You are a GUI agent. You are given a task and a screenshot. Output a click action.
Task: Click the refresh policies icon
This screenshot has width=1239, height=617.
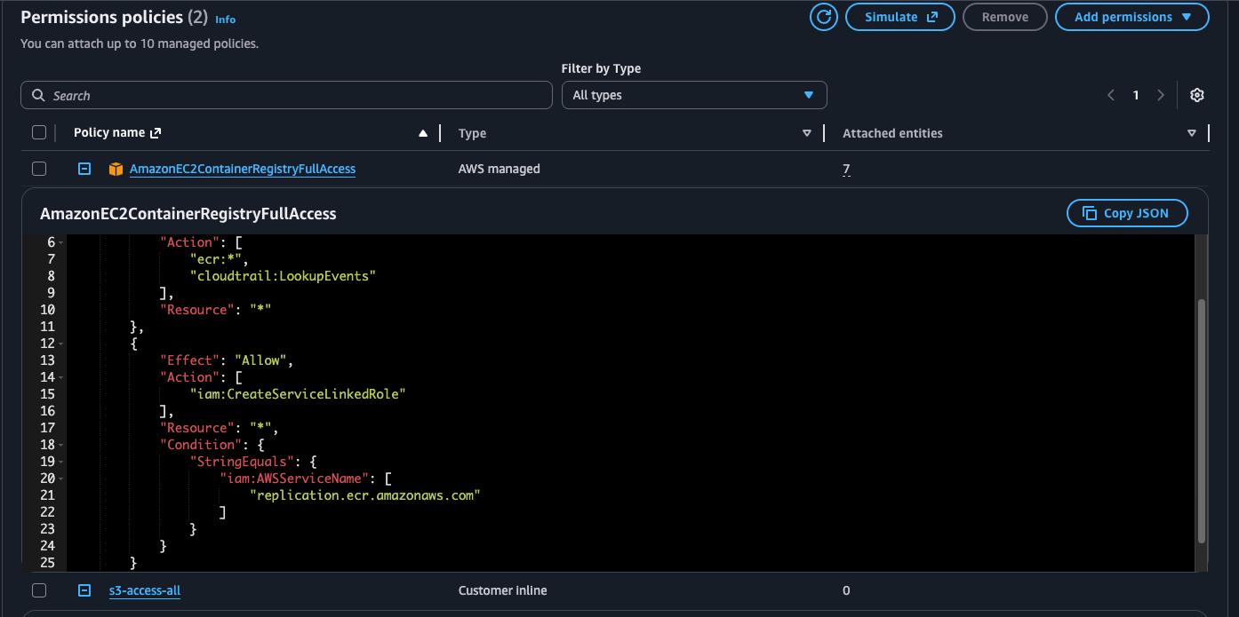click(824, 17)
